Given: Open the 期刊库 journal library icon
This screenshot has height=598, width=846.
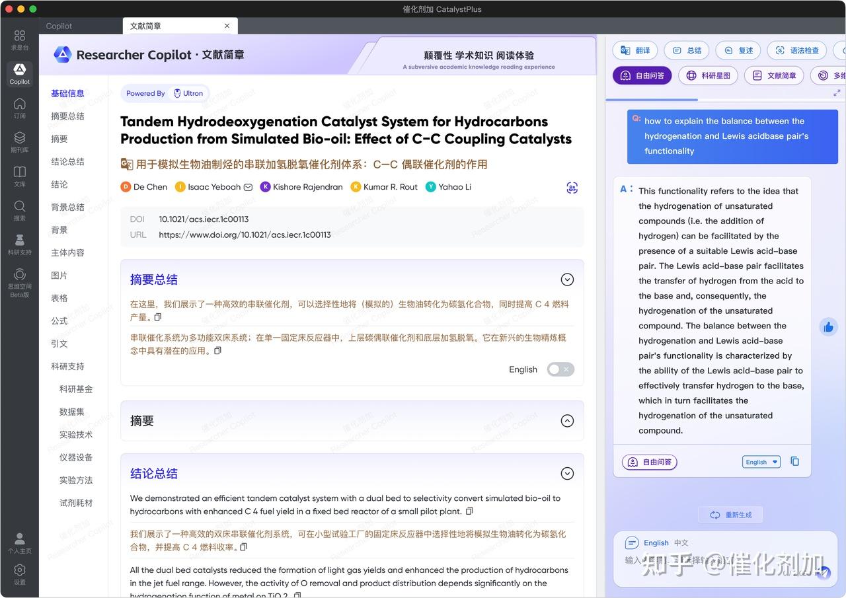Looking at the screenshot, I should point(19,141).
